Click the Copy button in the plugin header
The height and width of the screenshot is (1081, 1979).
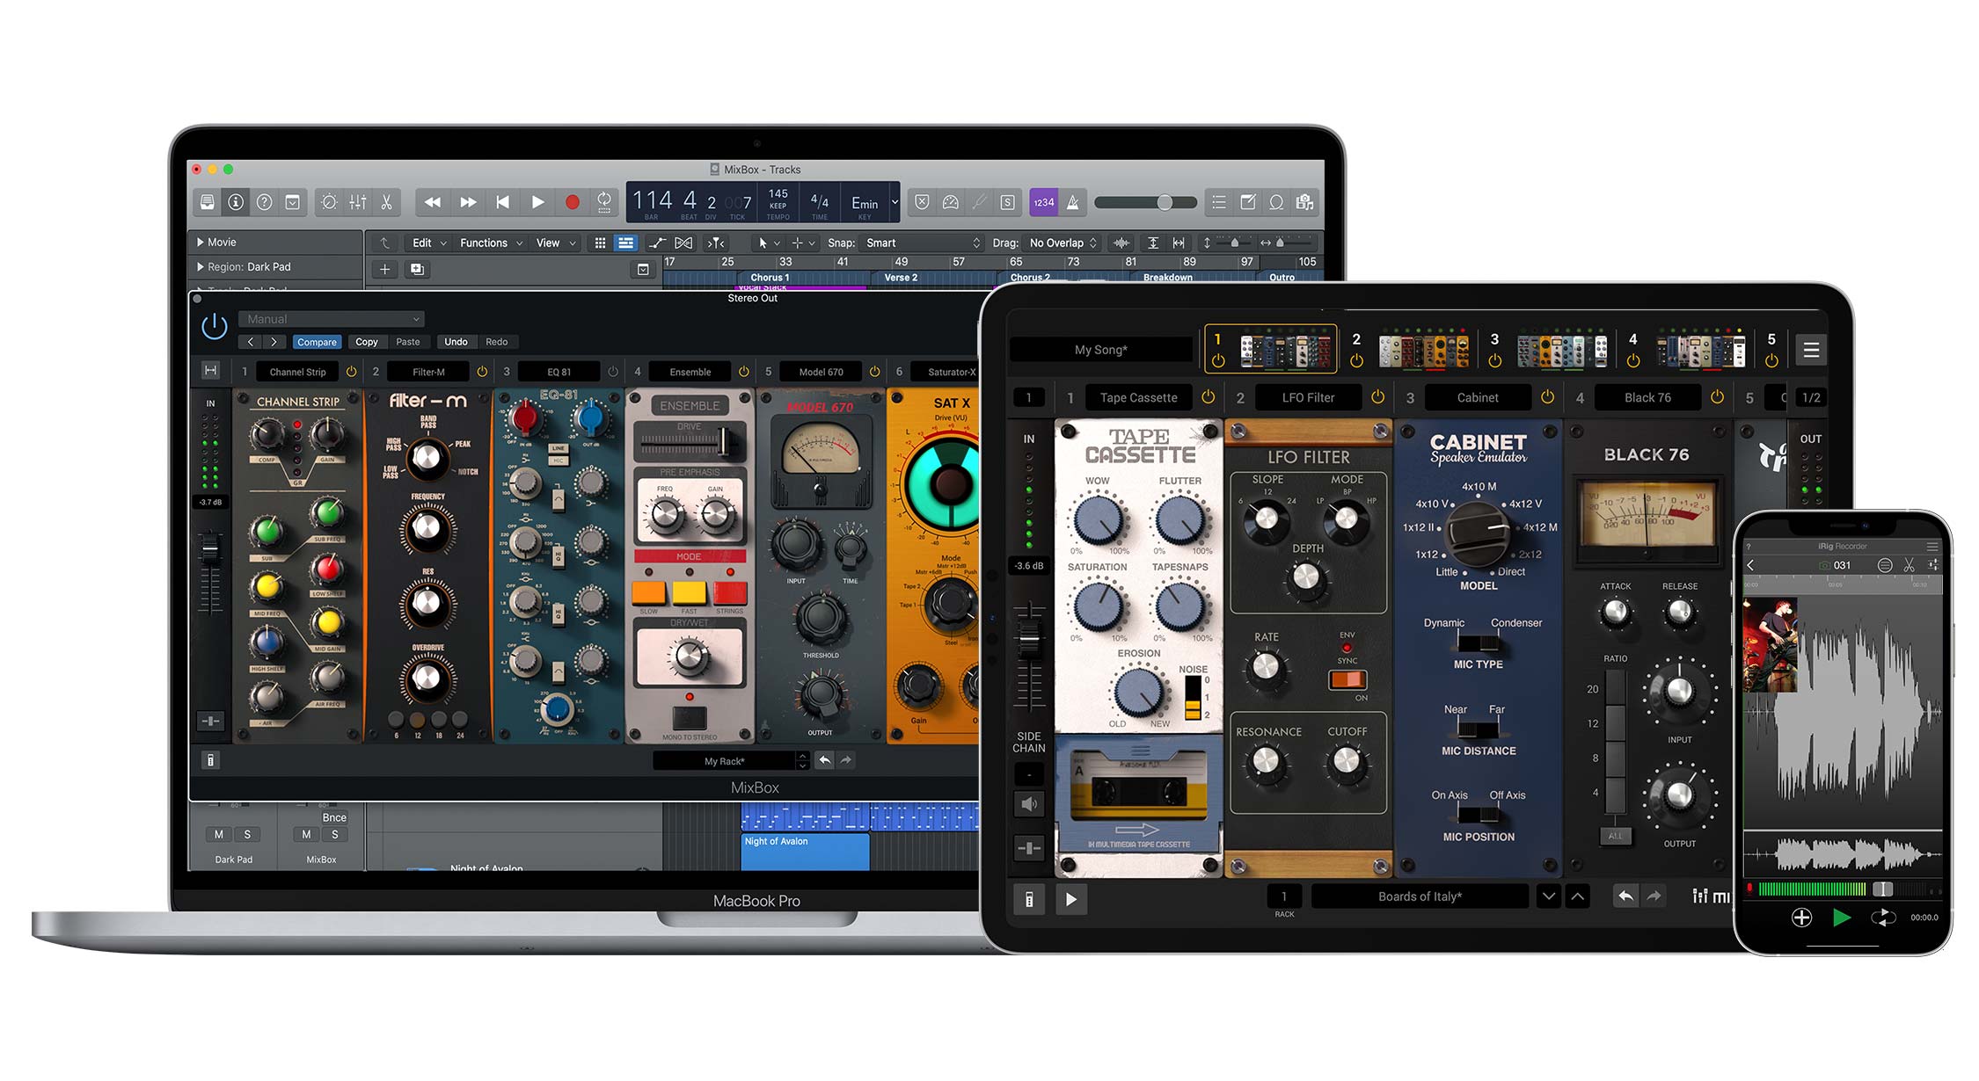367,342
